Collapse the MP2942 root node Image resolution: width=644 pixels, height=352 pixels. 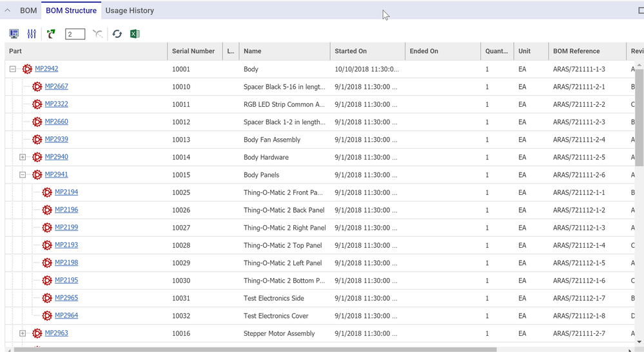(x=12, y=69)
